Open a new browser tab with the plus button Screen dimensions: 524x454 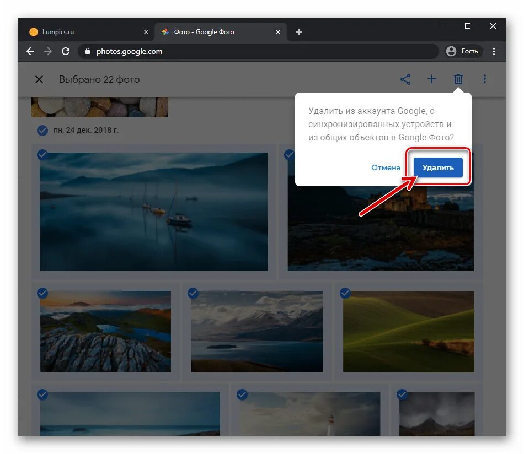(x=299, y=32)
